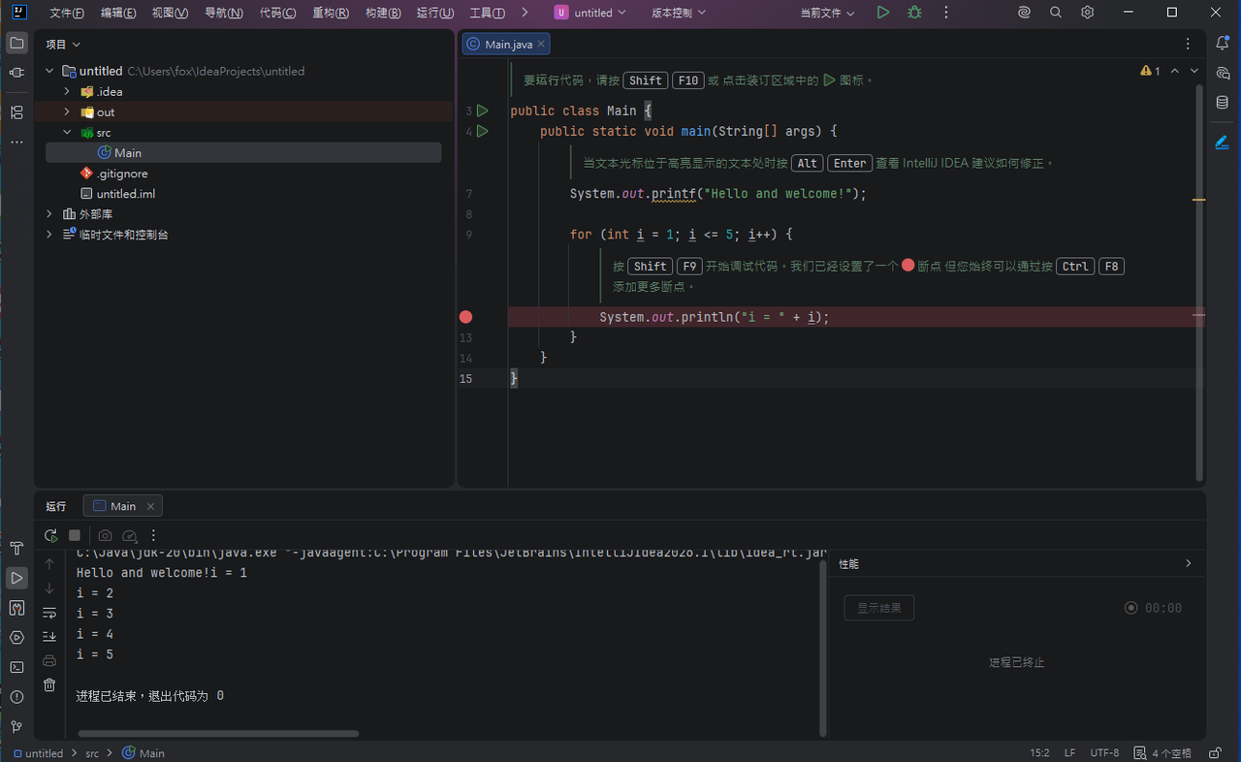Open the 版本控制 version control dropdown
The image size is (1241, 762).
tap(678, 13)
